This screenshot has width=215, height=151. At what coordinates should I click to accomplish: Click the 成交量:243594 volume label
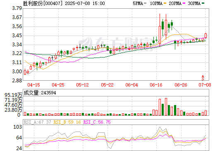40,93
